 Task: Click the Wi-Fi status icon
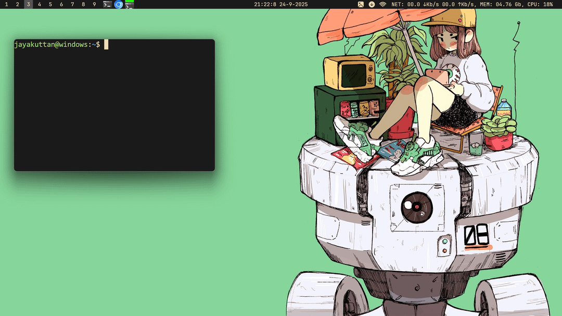[382, 4]
